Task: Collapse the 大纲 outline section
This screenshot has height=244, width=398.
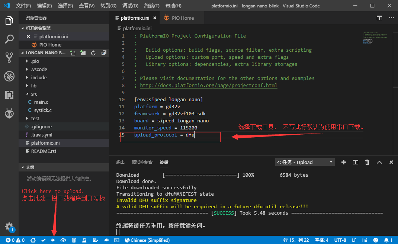Action: [64, 167]
